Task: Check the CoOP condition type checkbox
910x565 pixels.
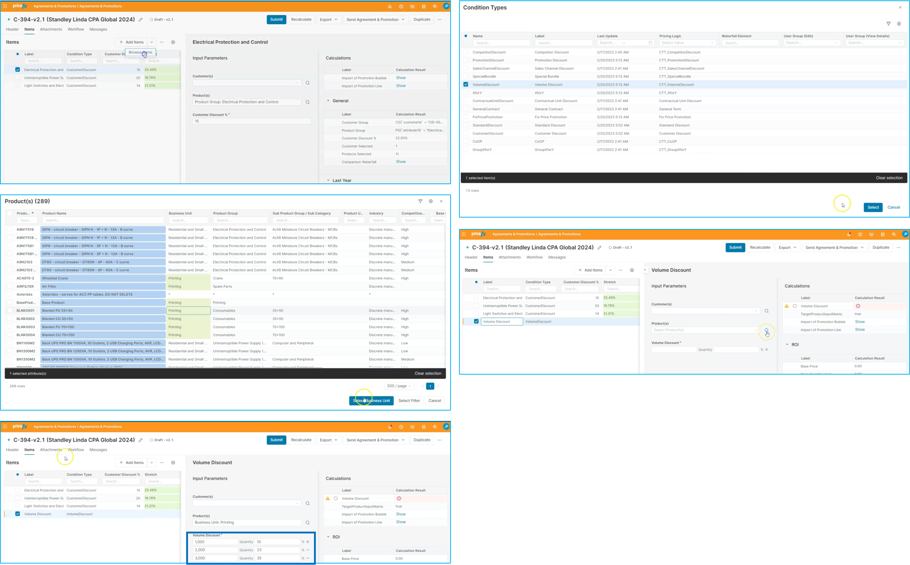Action: 466,142
